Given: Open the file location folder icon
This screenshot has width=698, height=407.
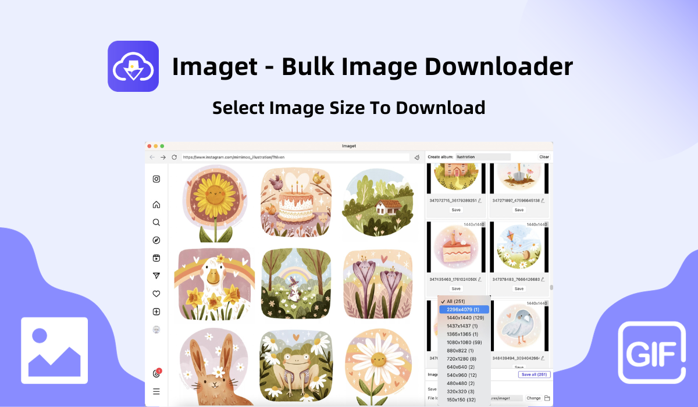Looking at the screenshot, I should [x=547, y=398].
